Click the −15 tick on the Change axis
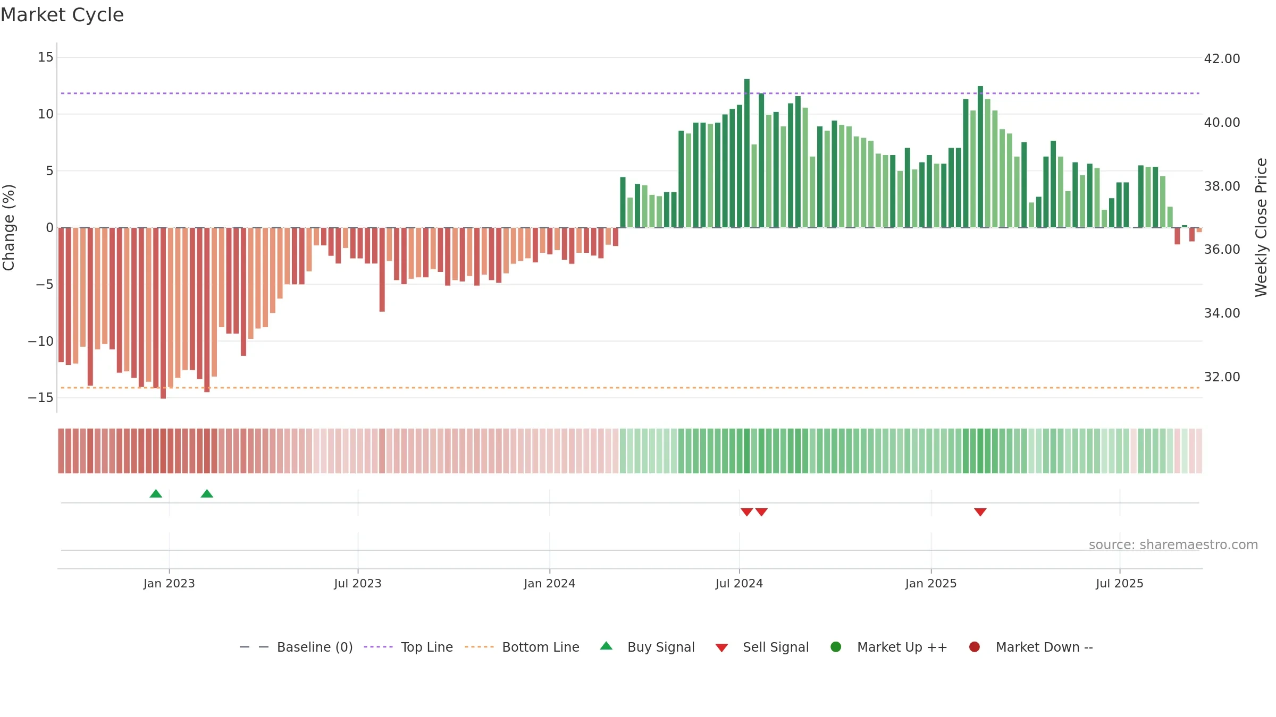The height and width of the screenshot is (717, 1276). [41, 397]
